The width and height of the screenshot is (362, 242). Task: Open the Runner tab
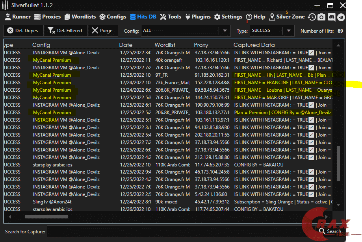tap(17, 17)
